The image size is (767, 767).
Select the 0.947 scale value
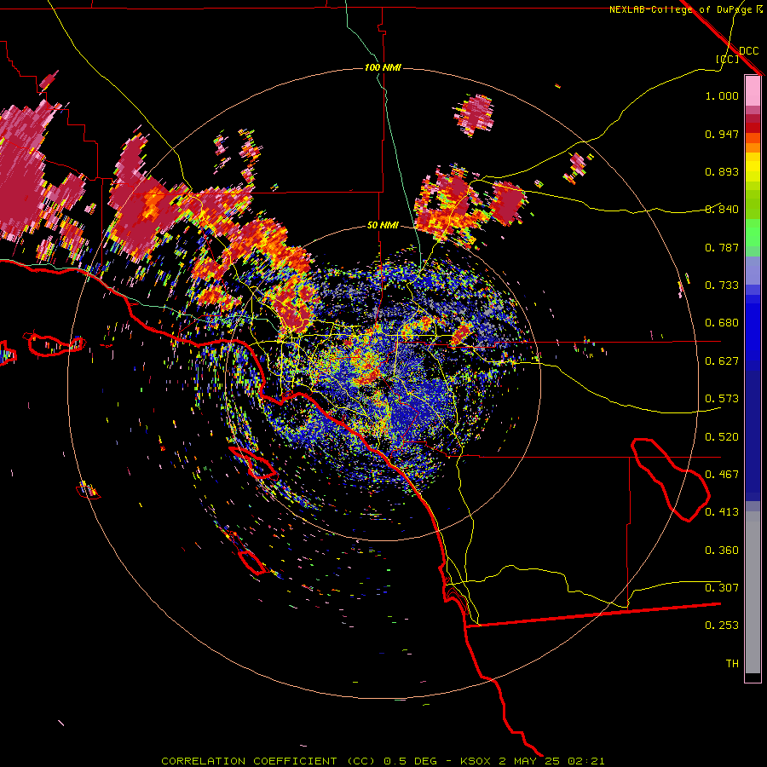722,134
